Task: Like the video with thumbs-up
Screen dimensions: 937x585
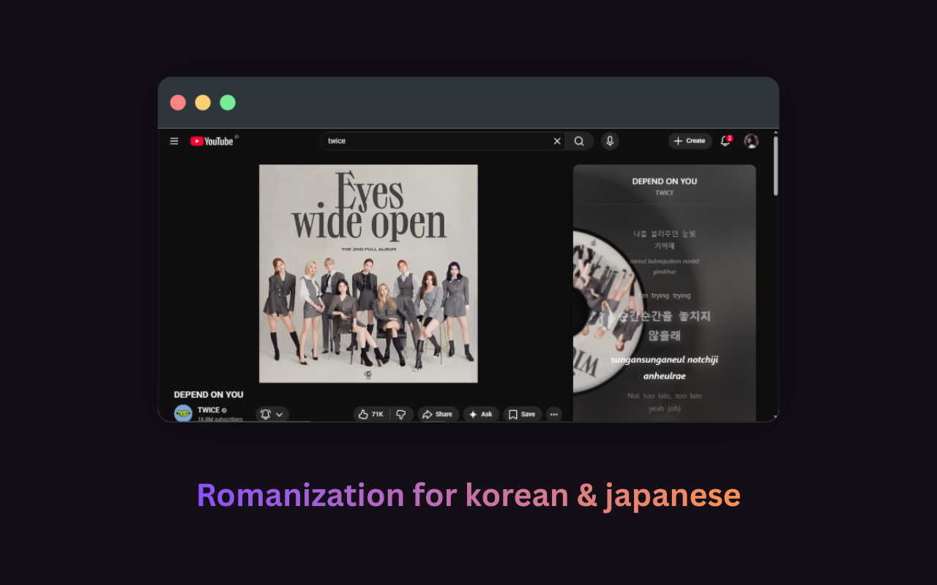Action: point(371,414)
